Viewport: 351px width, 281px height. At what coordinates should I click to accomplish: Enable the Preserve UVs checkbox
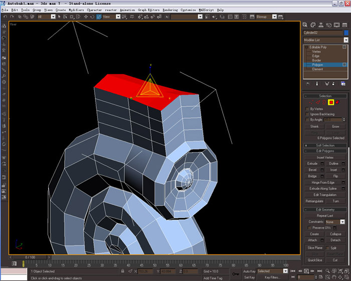point(309,228)
